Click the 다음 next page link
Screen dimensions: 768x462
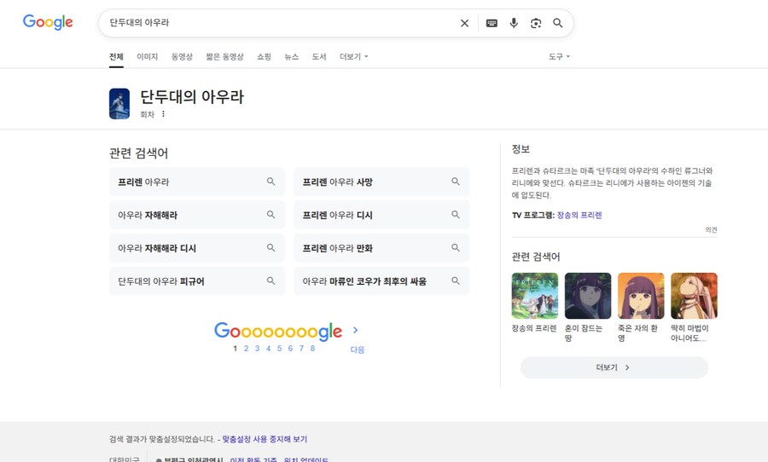pyautogui.click(x=357, y=349)
